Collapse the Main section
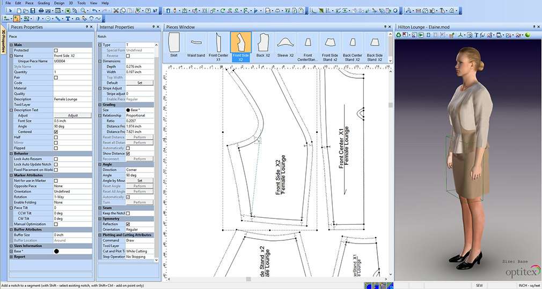 [x=11, y=45]
